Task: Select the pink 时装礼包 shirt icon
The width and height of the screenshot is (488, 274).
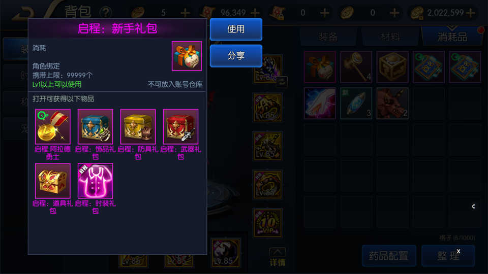Action: click(95, 181)
